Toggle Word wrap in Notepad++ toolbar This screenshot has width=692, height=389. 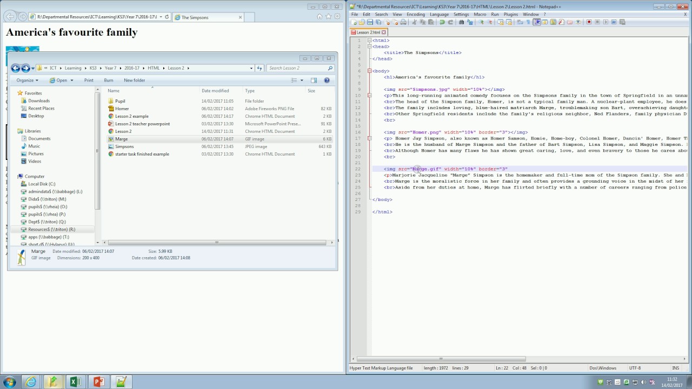click(520, 22)
